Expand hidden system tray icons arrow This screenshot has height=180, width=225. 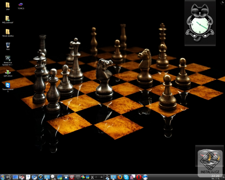tap(101, 177)
